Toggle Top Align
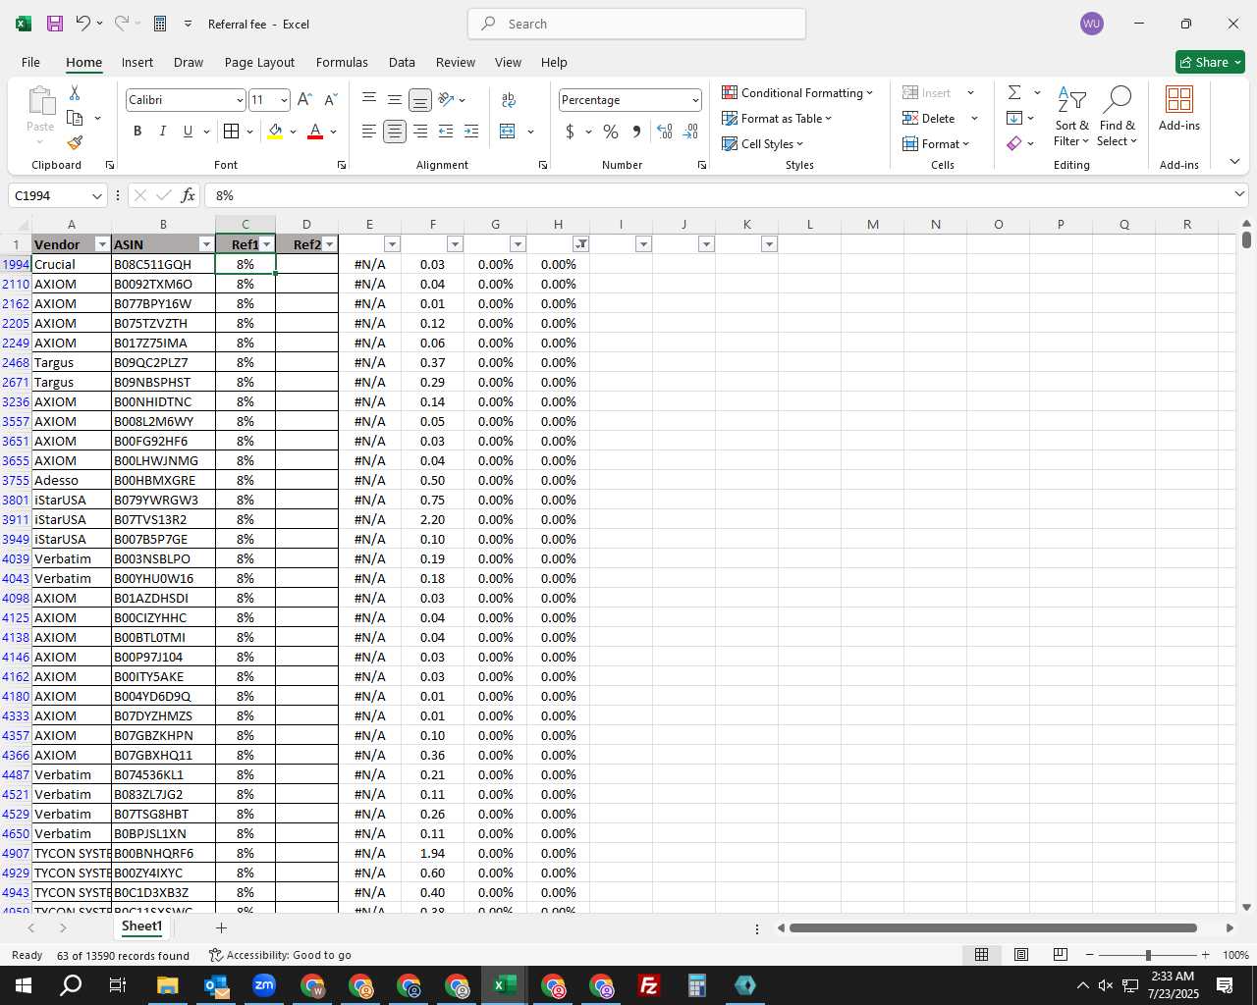 coord(369,99)
